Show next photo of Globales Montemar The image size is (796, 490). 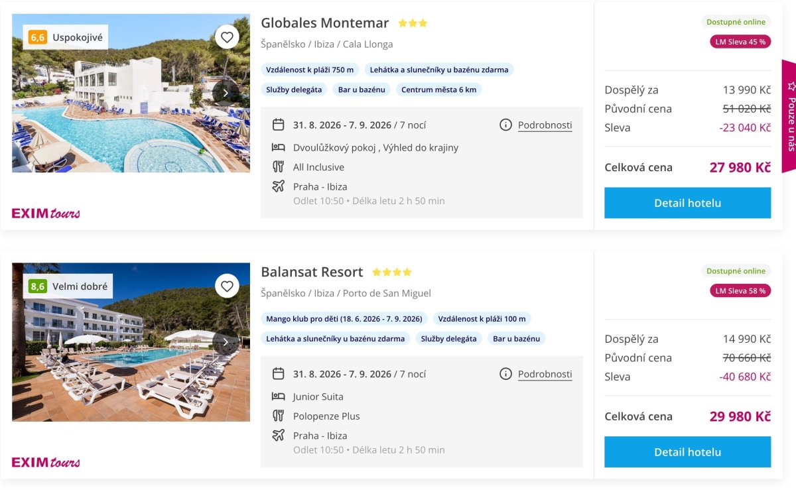pos(226,93)
